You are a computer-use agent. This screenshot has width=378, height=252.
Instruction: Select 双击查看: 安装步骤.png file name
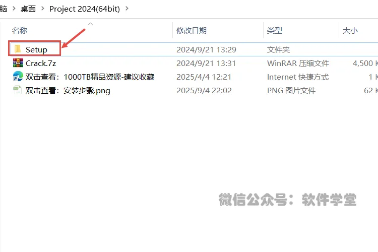coord(68,91)
